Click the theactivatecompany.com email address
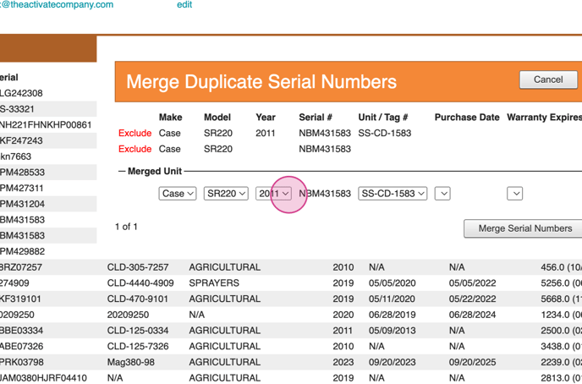The image size is (582, 384). pos(56,5)
